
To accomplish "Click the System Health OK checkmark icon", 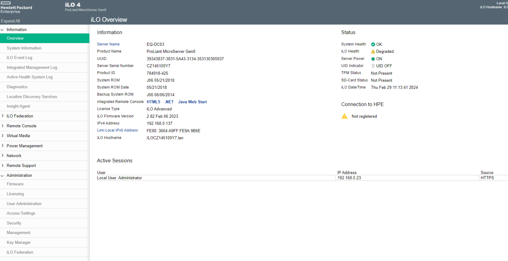I will pos(373,44).
